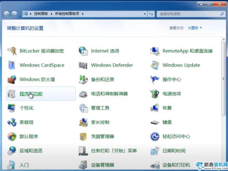The height and width of the screenshot is (171, 228).
Task: Expand the arrow after 所有控制面板项 in breadcrumb
Action: tap(83, 14)
